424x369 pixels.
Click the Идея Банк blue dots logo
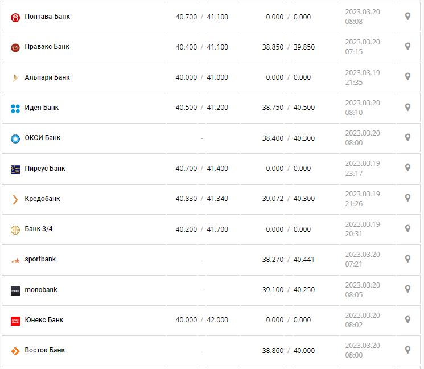pyautogui.click(x=15, y=108)
